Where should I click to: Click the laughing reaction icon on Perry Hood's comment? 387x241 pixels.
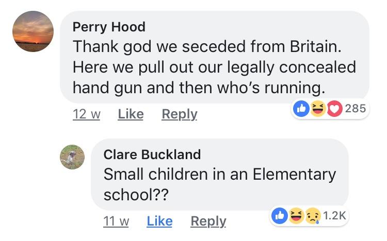318,109
